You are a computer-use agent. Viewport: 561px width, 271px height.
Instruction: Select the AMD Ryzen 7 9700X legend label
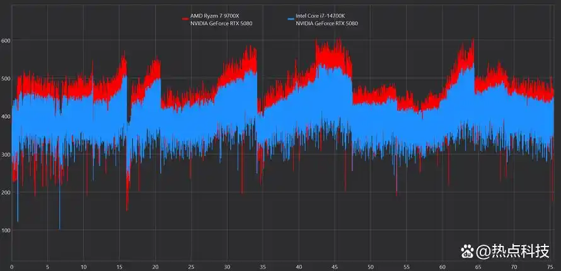point(214,16)
